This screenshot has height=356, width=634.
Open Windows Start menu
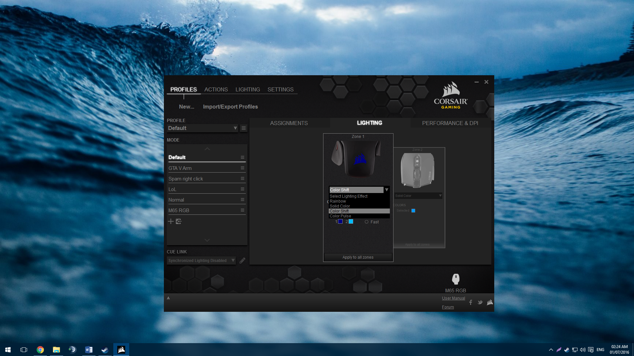pos(8,350)
